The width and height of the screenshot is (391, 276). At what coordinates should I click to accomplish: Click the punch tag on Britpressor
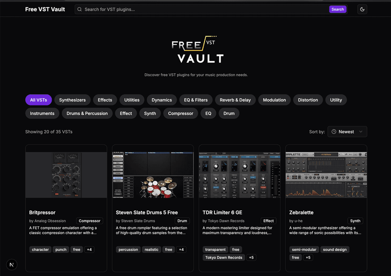coord(61,250)
